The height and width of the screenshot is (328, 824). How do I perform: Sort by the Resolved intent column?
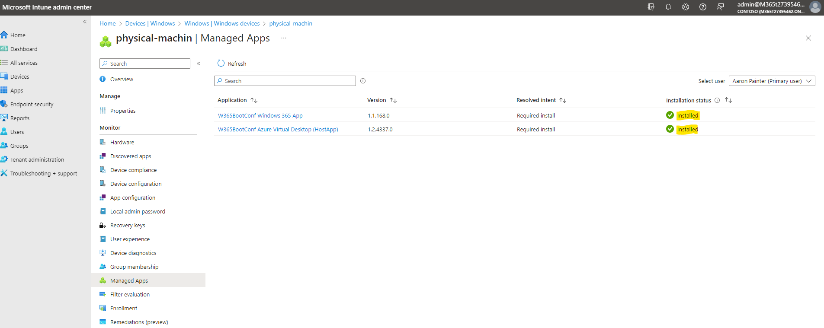tap(541, 100)
